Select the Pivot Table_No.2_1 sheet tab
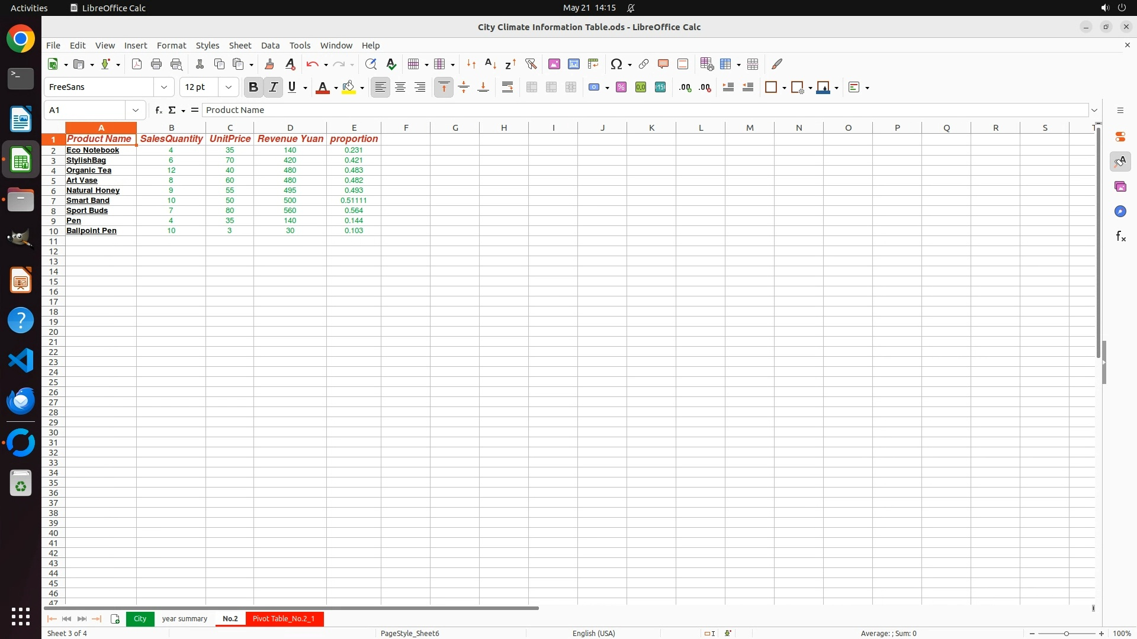Image resolution: width=1137 pixels, height=639 pixels. 284,619
